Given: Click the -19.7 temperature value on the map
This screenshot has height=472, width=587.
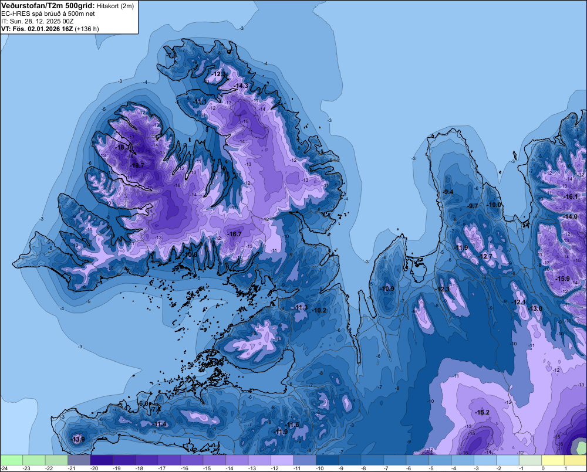Looking at the screenshot, I should tap(137, 165).
